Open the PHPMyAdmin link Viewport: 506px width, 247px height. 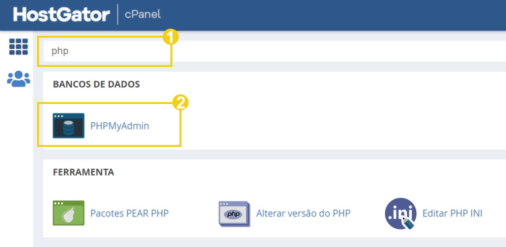pos(120,125)
